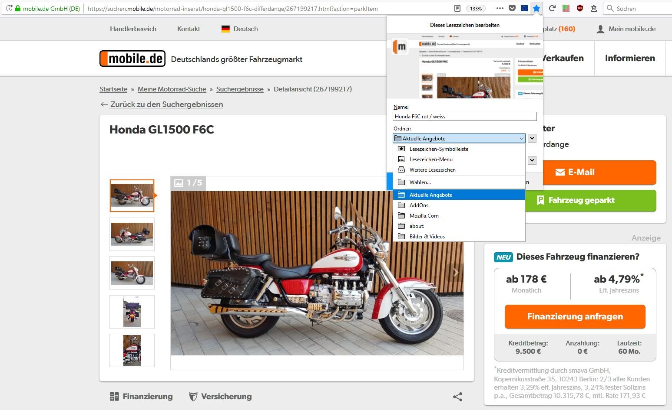Click the image gallery counter icon
Image resolution: width=672 pixels, height=410 pixels.
point(179,183)
